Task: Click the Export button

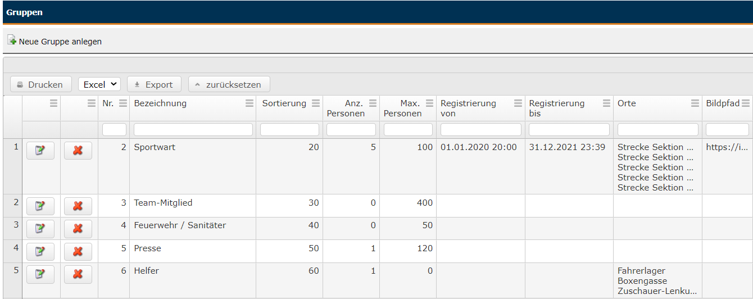Action: [x=154, y=84]
